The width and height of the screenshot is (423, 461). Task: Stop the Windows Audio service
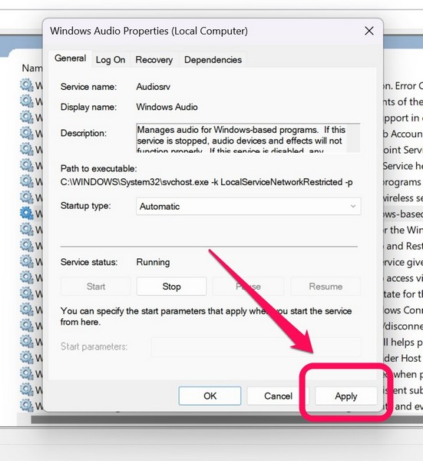[x=171, y=287]
